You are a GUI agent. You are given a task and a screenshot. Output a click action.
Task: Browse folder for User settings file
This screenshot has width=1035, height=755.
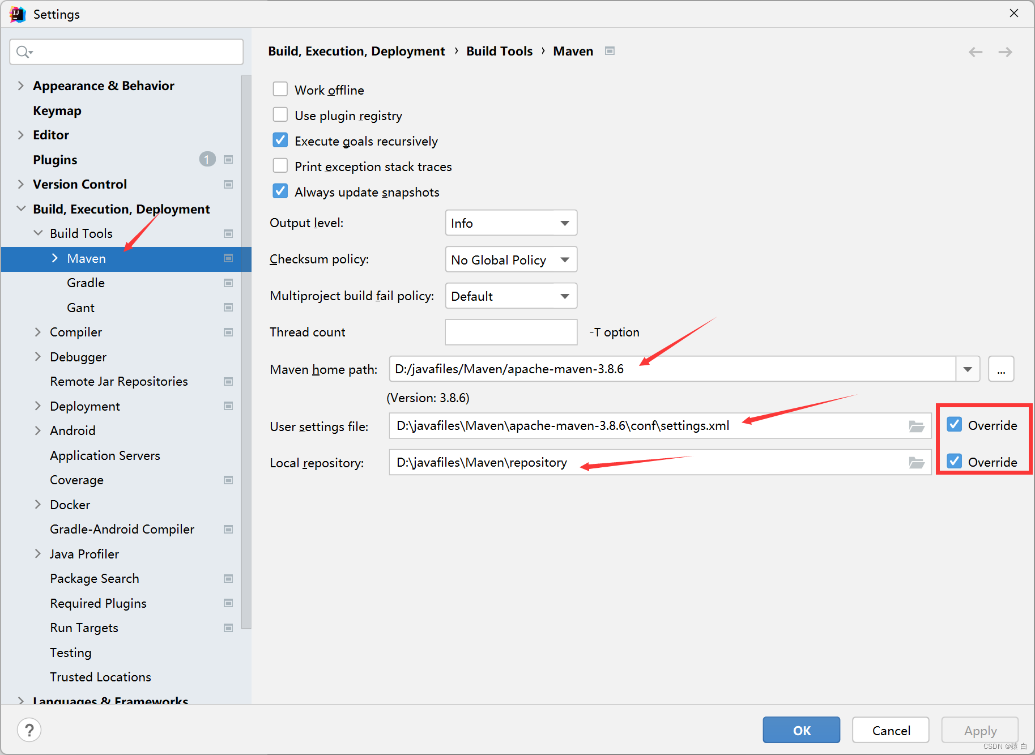pyautogui.click(x=917, y=426)
